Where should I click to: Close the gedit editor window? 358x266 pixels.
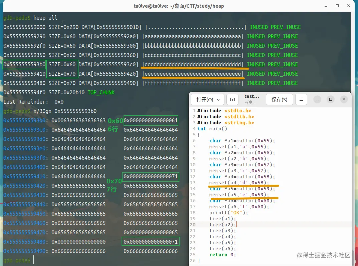click(344, 99)
